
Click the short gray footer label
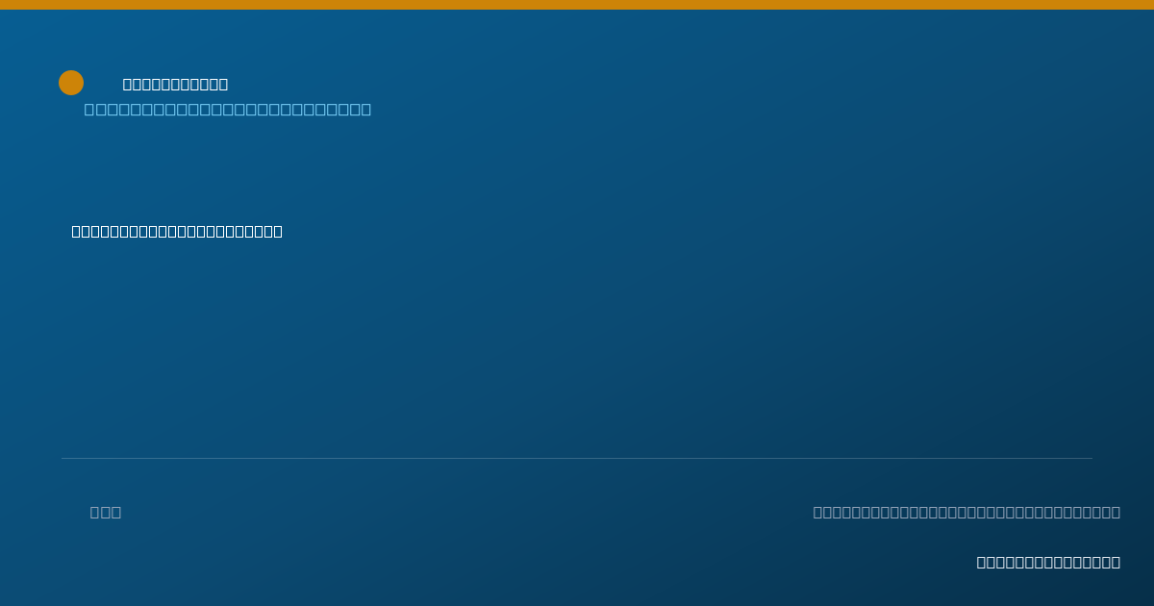(106, 513)
